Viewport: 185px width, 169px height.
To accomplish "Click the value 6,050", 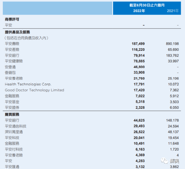I will (x=174, y=108).
